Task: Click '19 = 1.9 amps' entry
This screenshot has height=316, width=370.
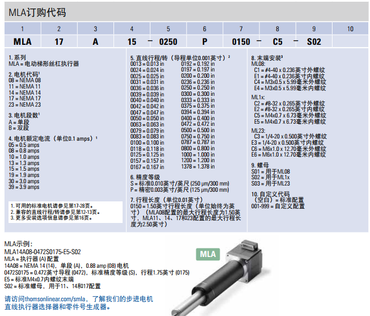Action: point(24,175)
